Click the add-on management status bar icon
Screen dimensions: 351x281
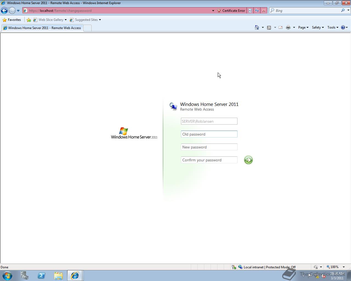(x=234, y=267)
